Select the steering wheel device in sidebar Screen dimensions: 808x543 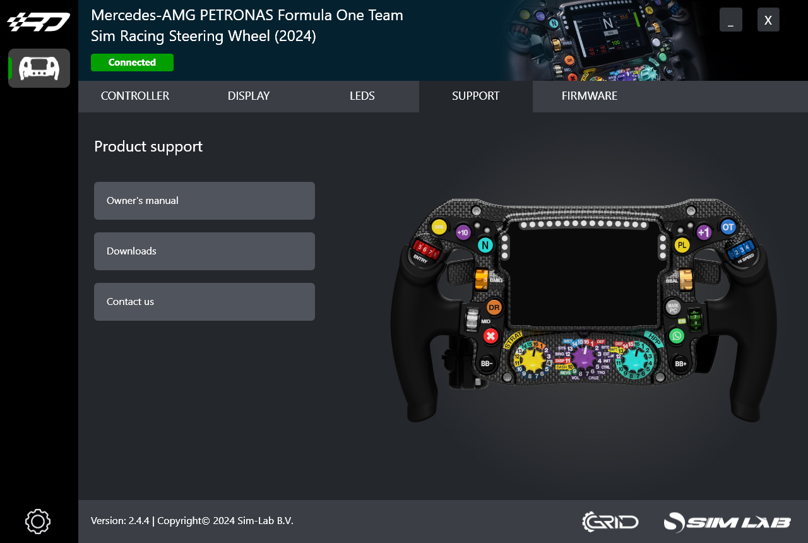[39, 68]
